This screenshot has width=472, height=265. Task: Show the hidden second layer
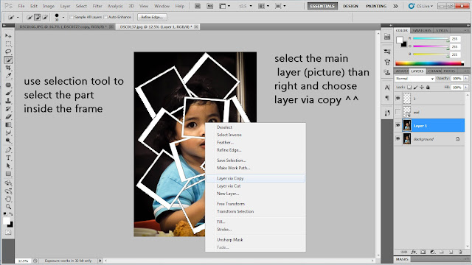coord(398,112)
